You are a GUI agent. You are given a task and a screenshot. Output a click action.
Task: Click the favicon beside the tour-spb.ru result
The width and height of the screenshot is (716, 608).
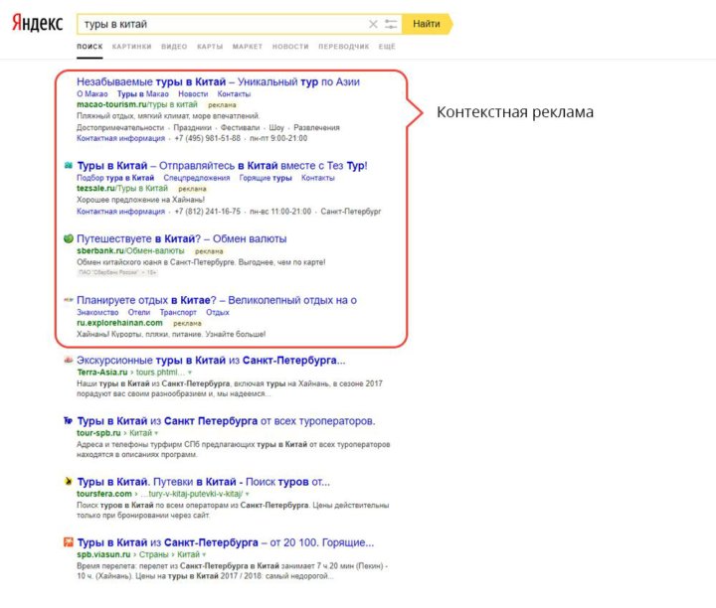(x=68, y=421)
